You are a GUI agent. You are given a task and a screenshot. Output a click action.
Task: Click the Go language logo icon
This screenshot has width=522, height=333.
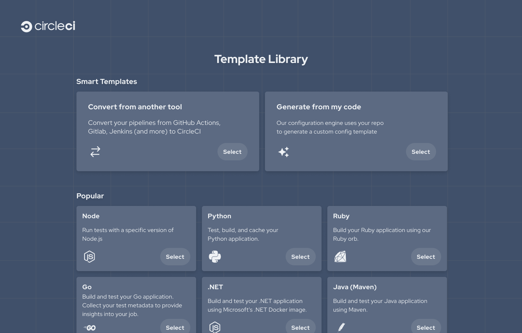pos(90,328)
